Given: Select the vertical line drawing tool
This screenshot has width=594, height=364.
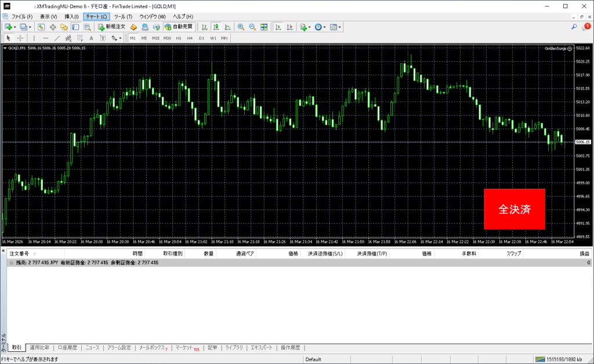Looking at the screenshot, I should tap(34, 38).
